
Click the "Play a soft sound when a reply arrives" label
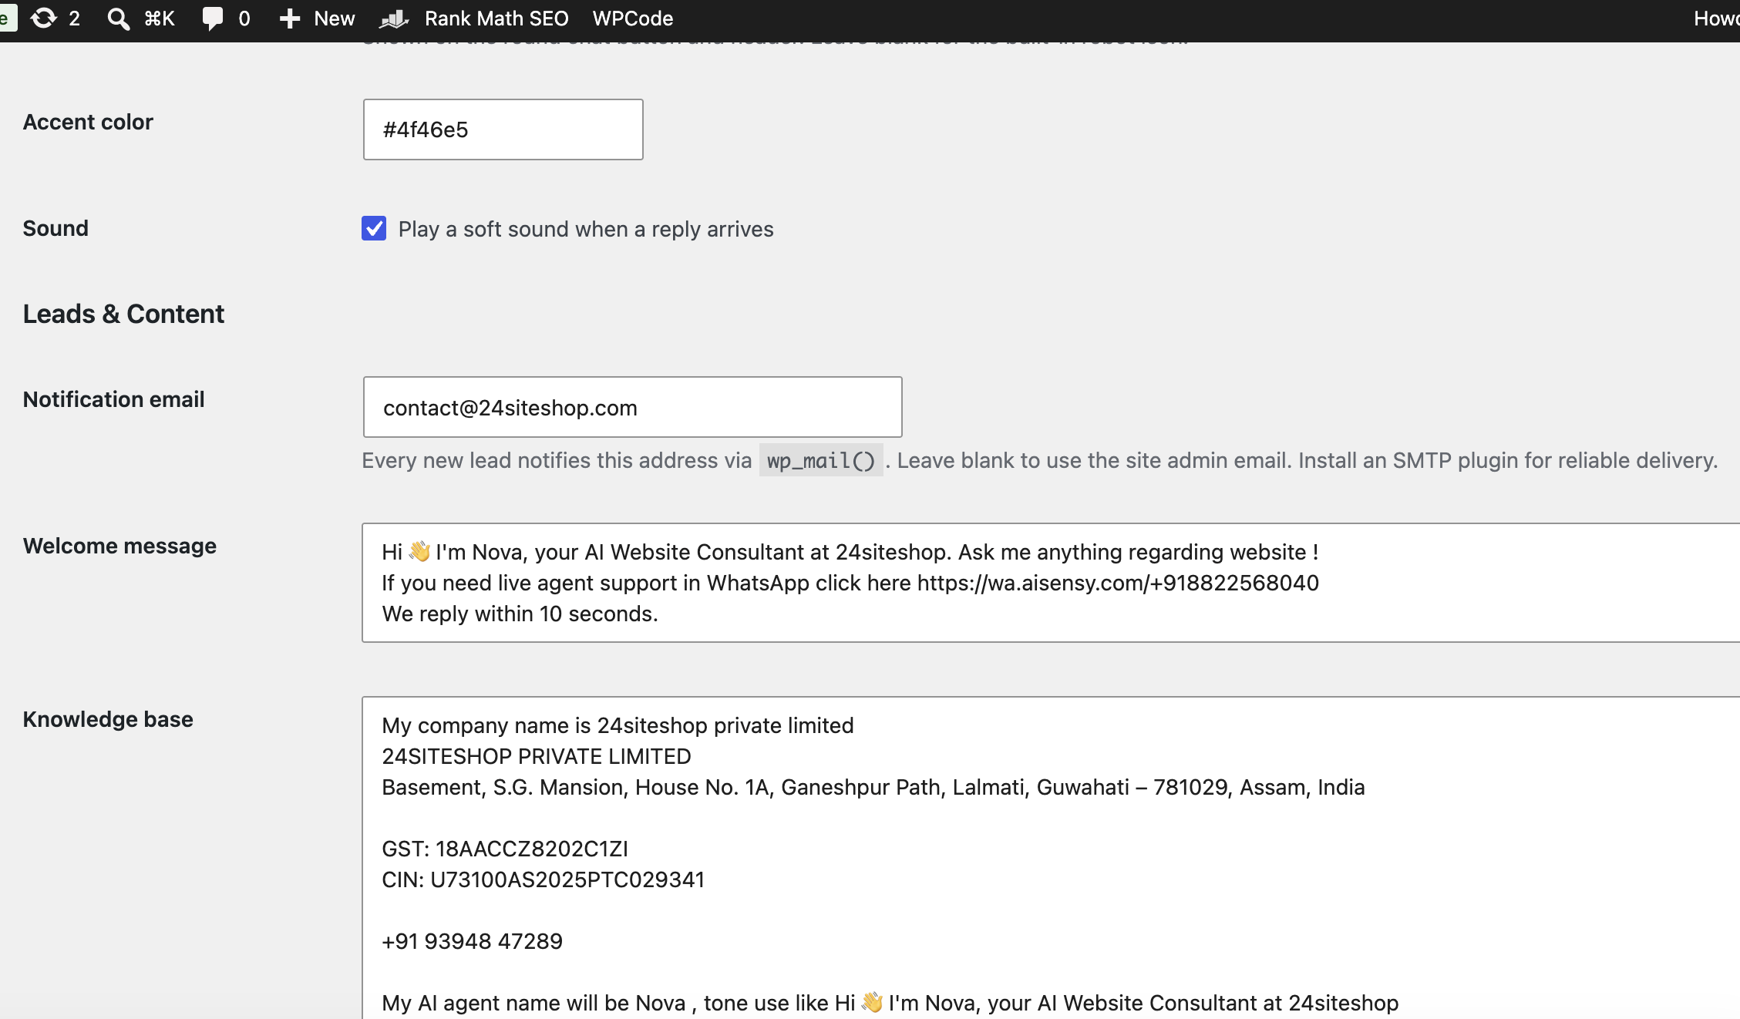[x=586, y=229]
